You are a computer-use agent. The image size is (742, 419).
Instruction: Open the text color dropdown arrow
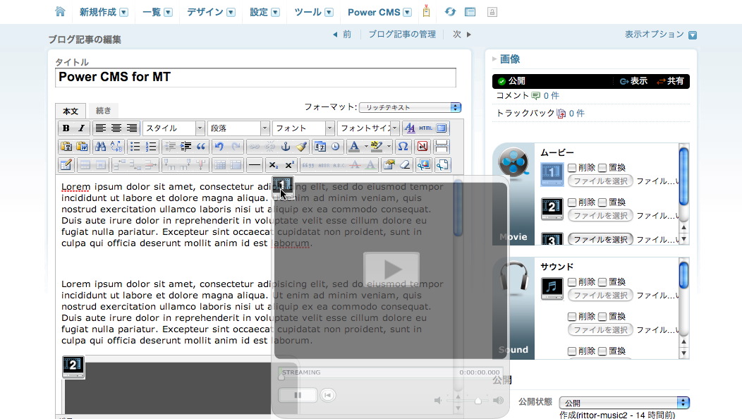tap(366, 147)
